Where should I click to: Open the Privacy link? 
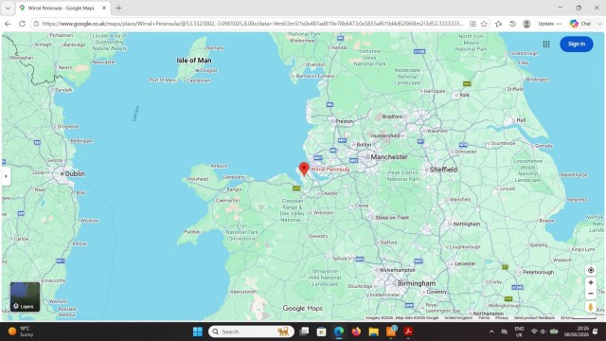point(502,318)
